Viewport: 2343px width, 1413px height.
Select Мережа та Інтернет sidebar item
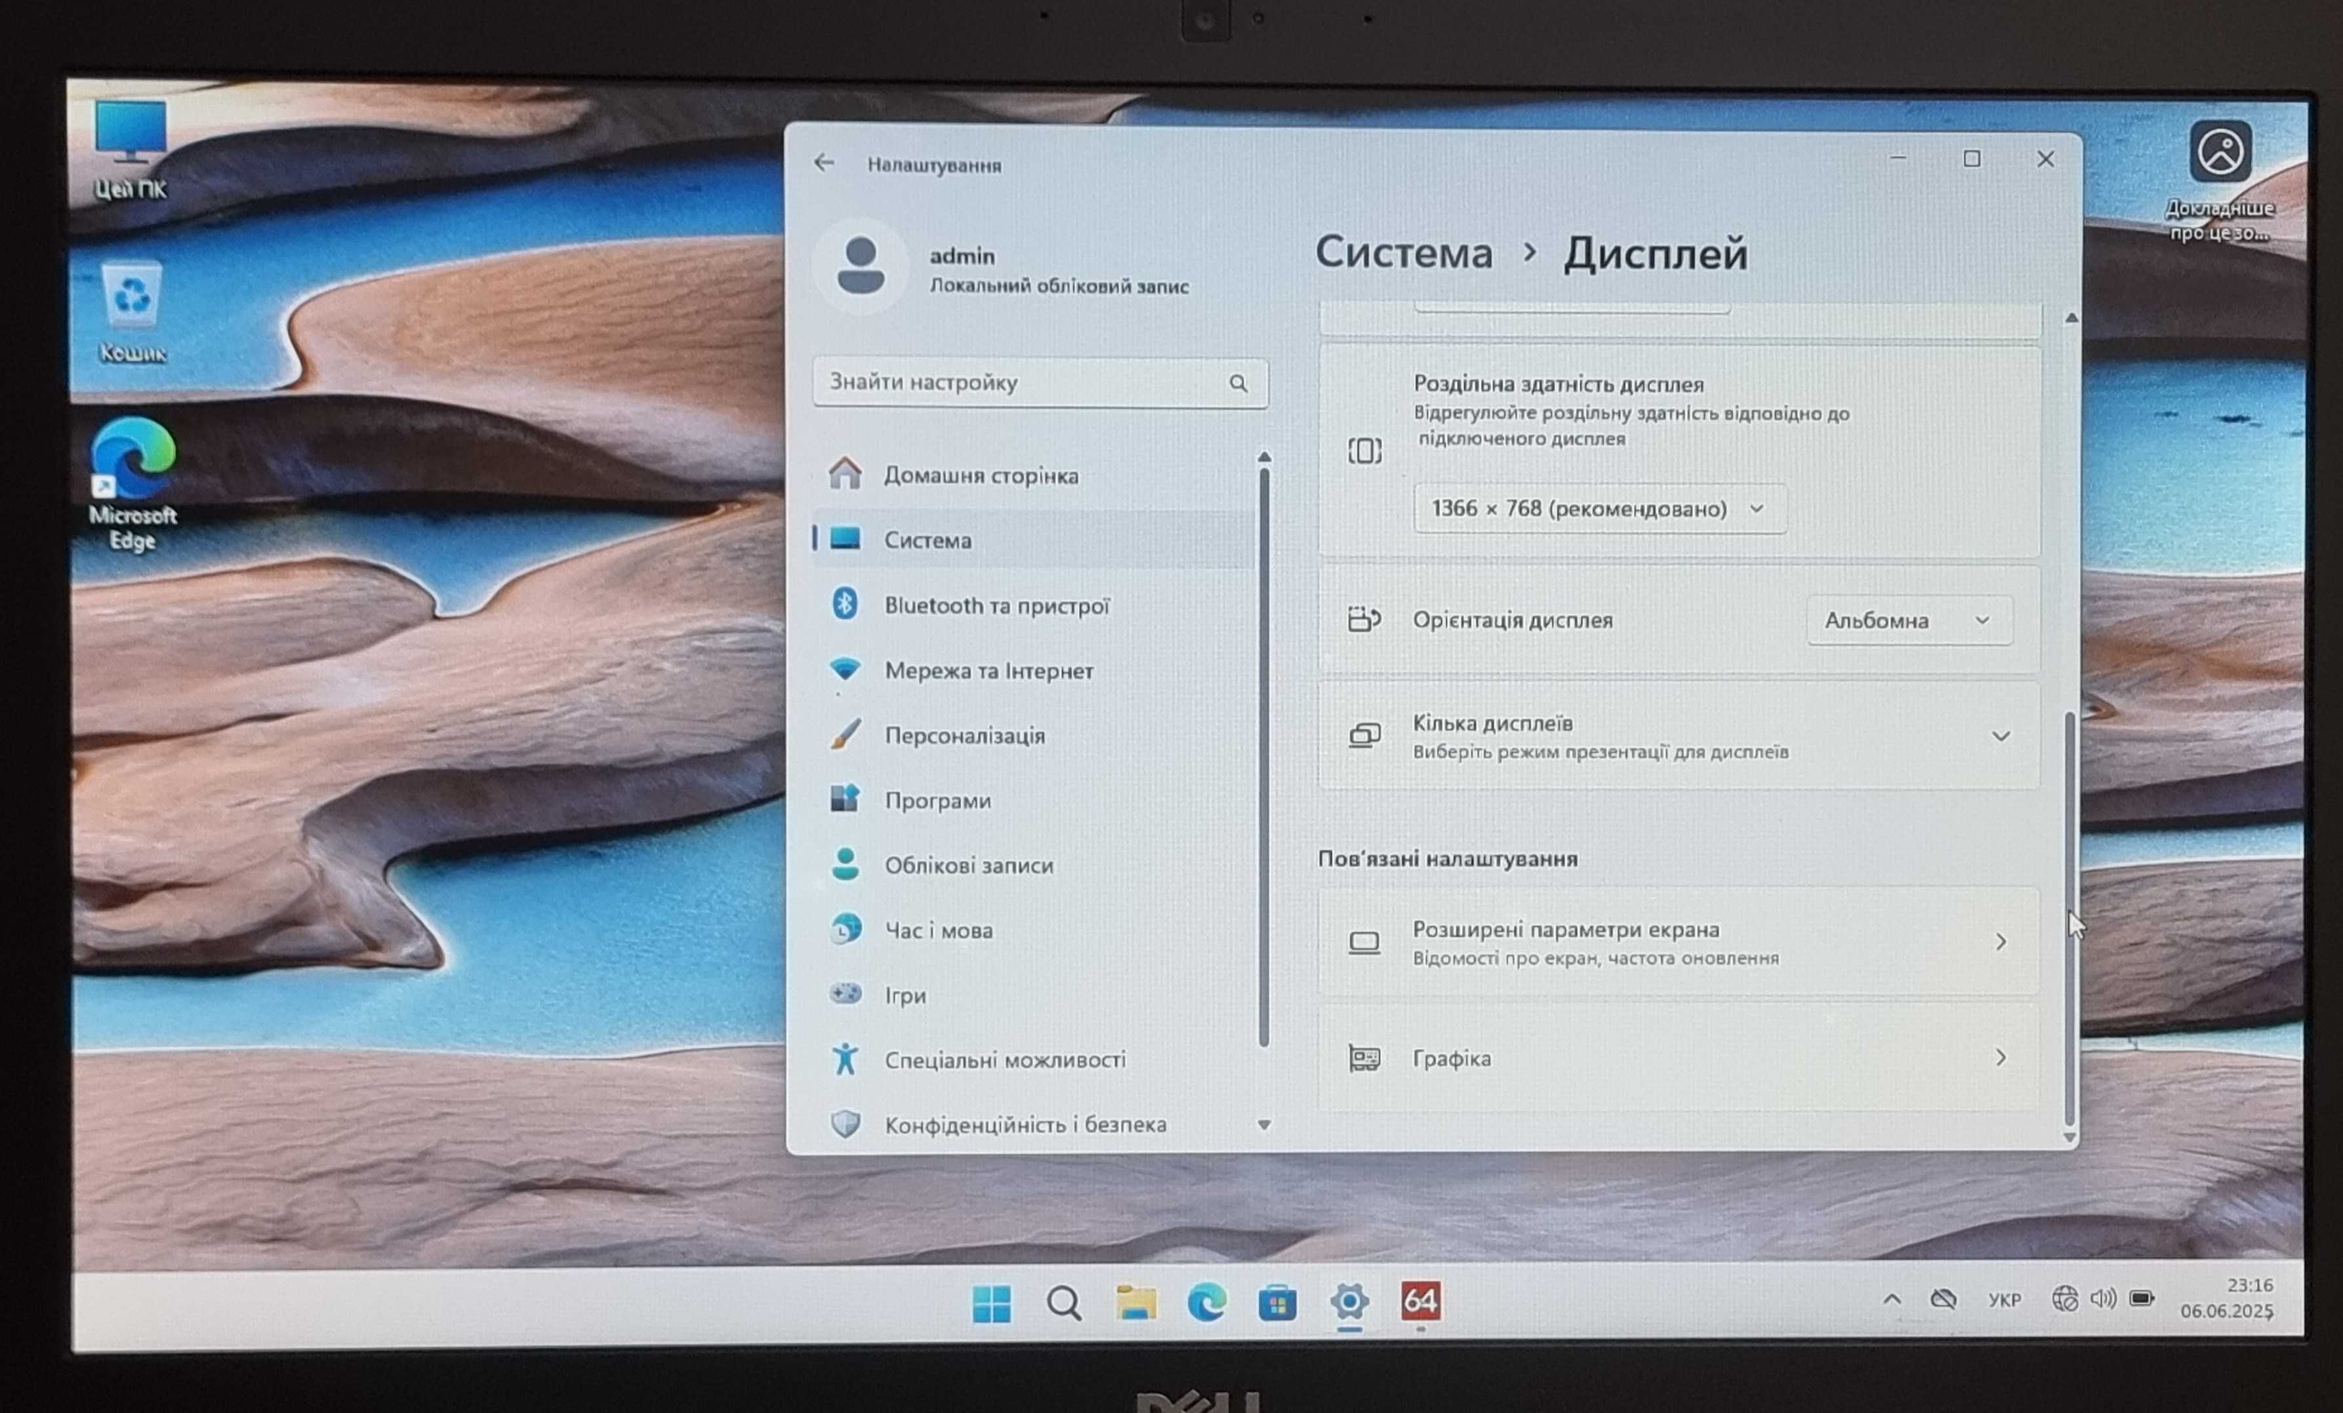(988, 671)
